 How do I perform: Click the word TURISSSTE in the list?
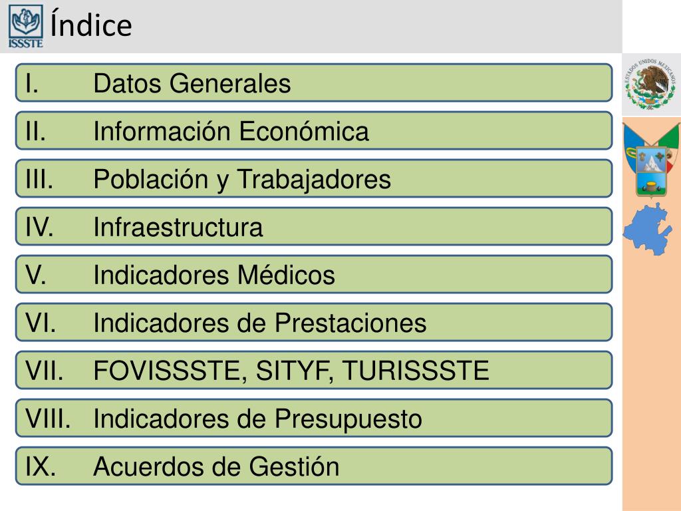416,371
